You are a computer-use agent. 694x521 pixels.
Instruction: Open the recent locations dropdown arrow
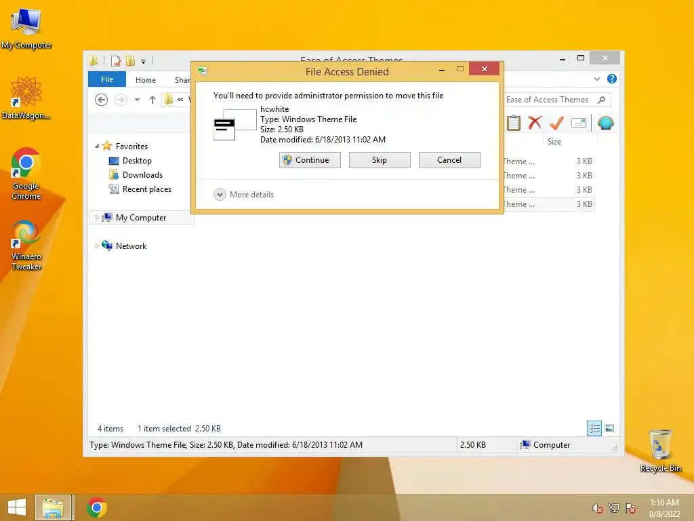(x=137, y=100)
